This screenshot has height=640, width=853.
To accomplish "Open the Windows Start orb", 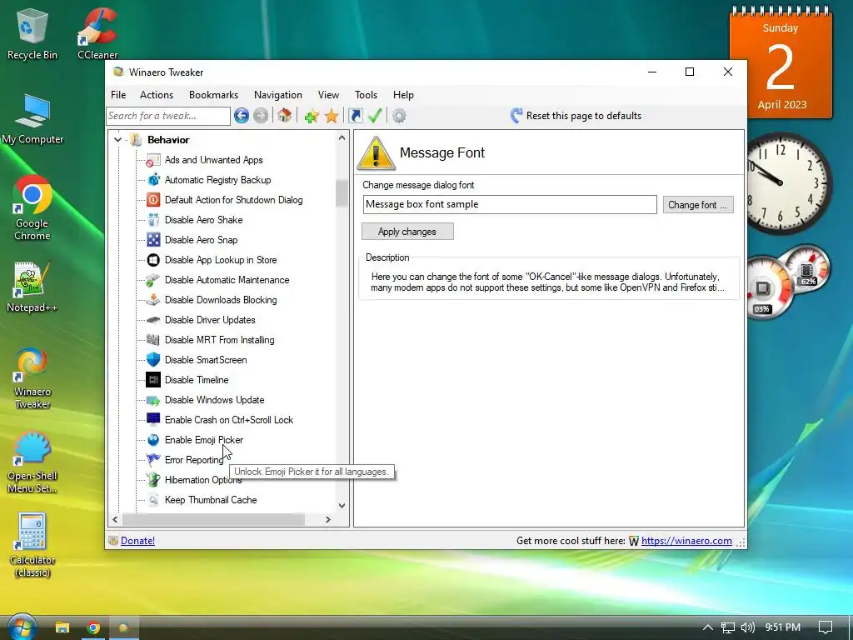I will 22,627.
